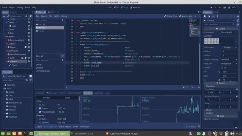Create new resource icon in Inspector
The width and height of the screenshot is (242, 136).
pos(205,16)
